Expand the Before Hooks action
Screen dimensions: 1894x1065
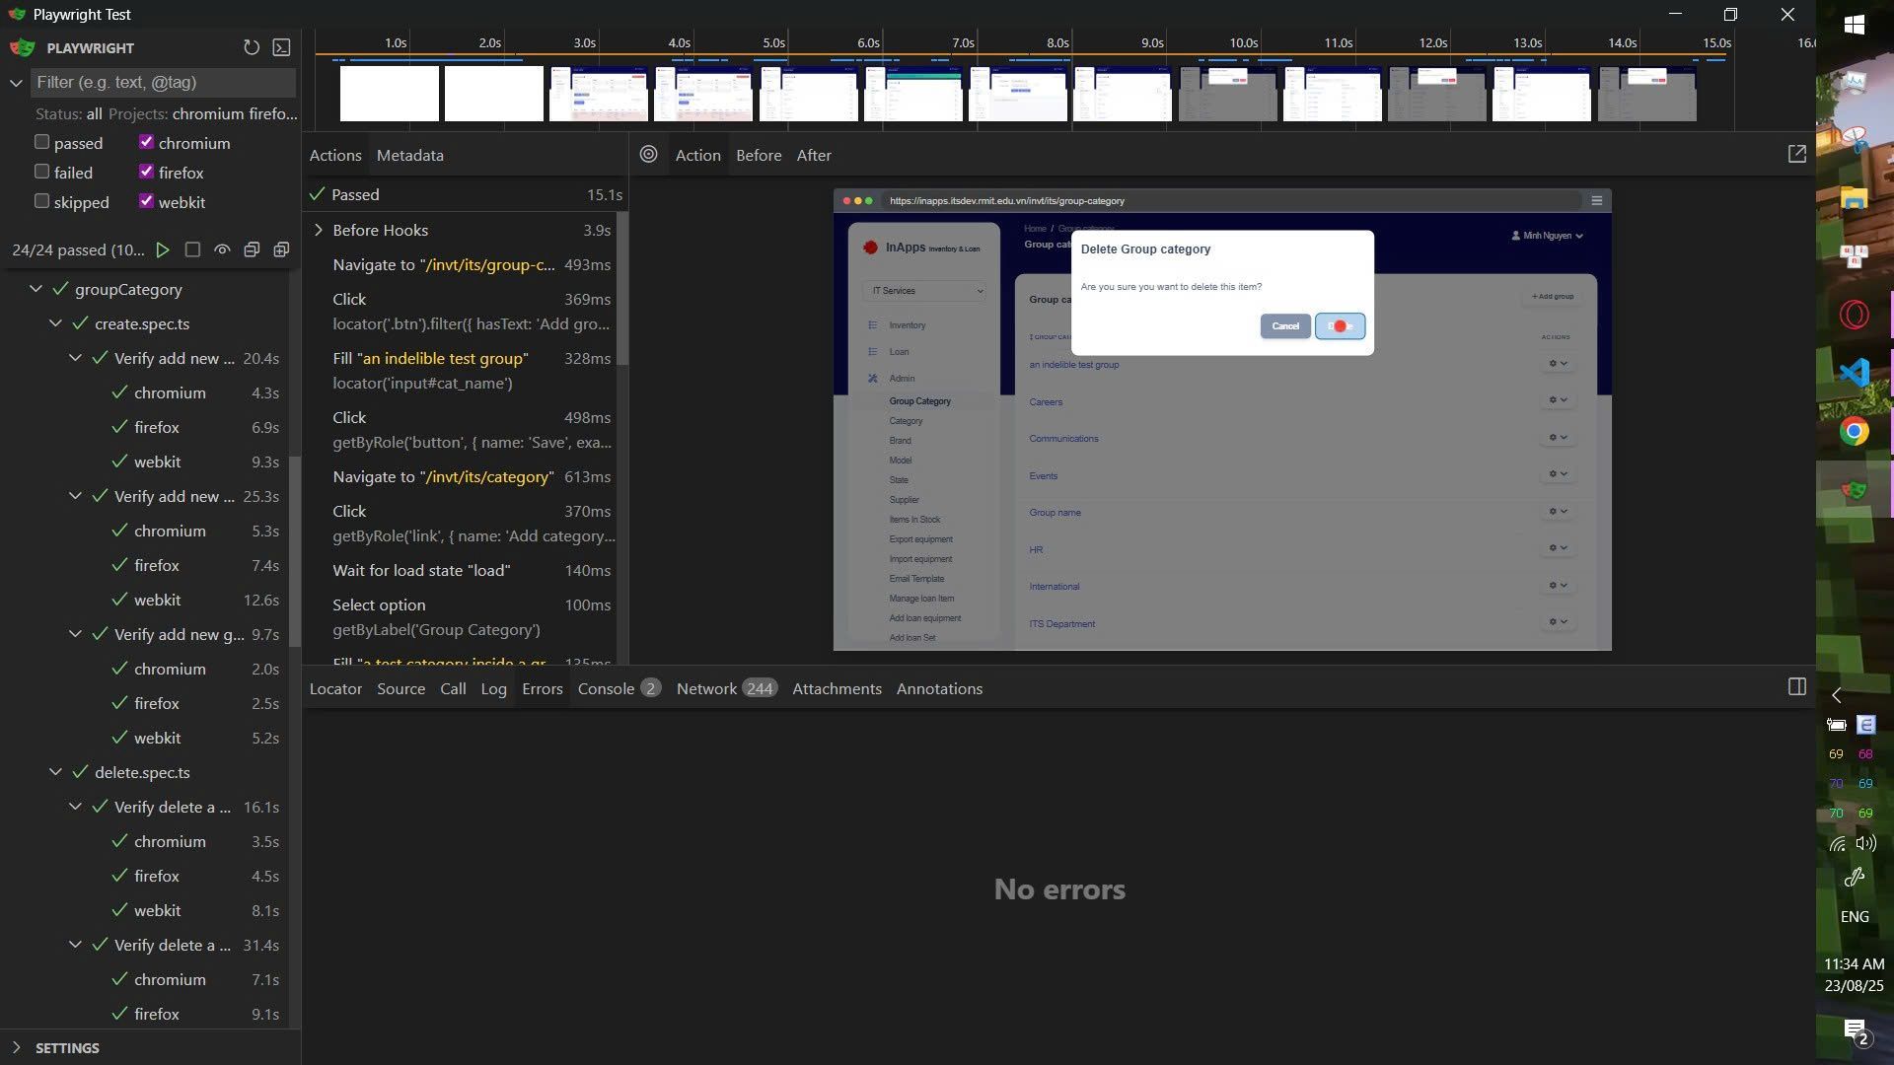pos(319,230)
